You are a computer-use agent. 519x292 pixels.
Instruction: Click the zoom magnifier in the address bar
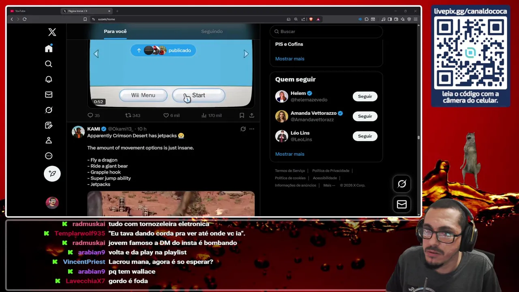(x=296, y=19)
